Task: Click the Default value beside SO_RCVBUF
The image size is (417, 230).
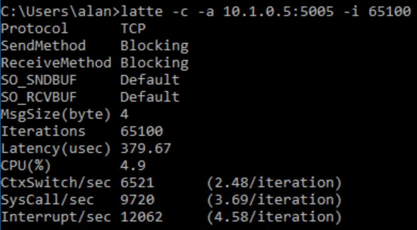Action: point(150,97)
